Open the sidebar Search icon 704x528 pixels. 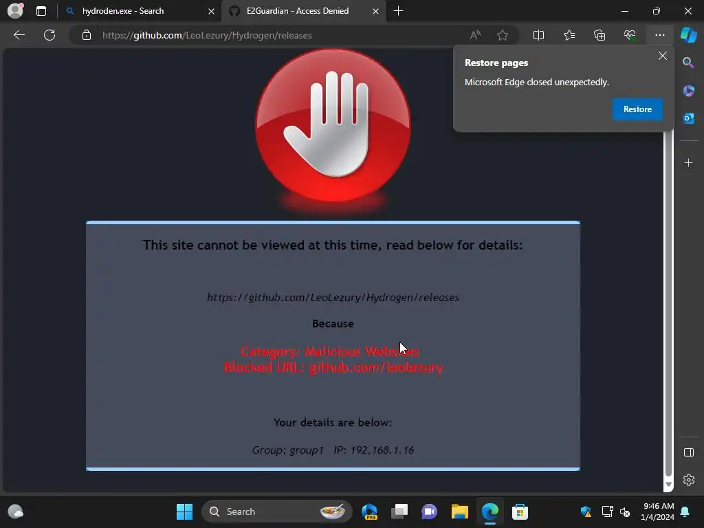pos(688,63)
